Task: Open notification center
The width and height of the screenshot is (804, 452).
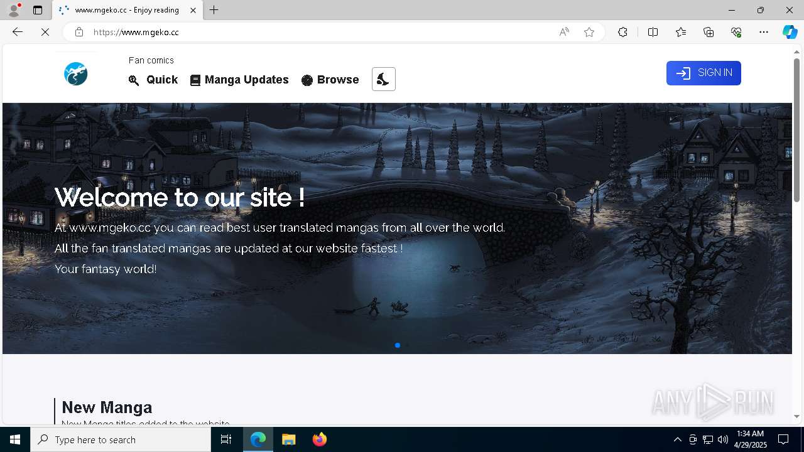Action: (x=783, y=439)
